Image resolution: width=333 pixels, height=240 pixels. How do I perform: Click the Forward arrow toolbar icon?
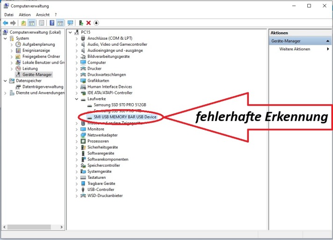[13, 23]
